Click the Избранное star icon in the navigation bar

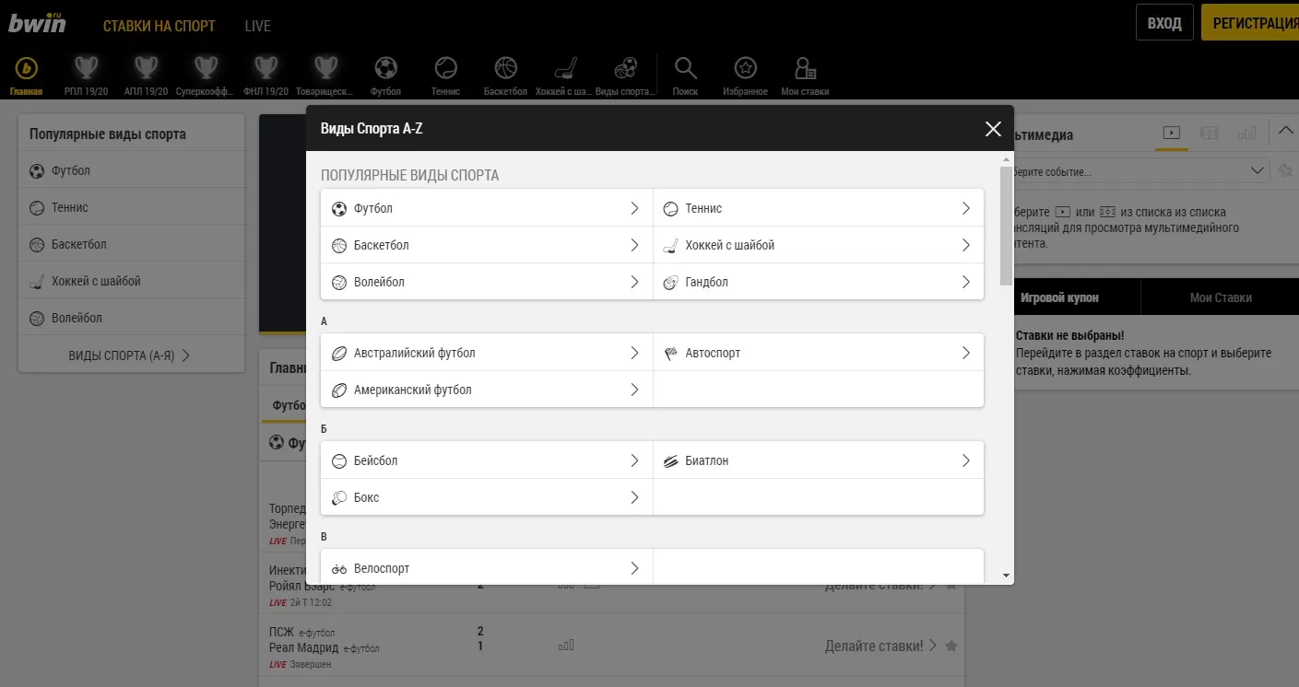pos(745,69)
